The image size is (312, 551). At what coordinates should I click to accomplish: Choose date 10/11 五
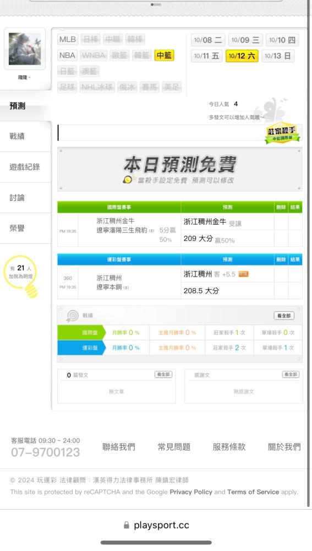point(206,56)
